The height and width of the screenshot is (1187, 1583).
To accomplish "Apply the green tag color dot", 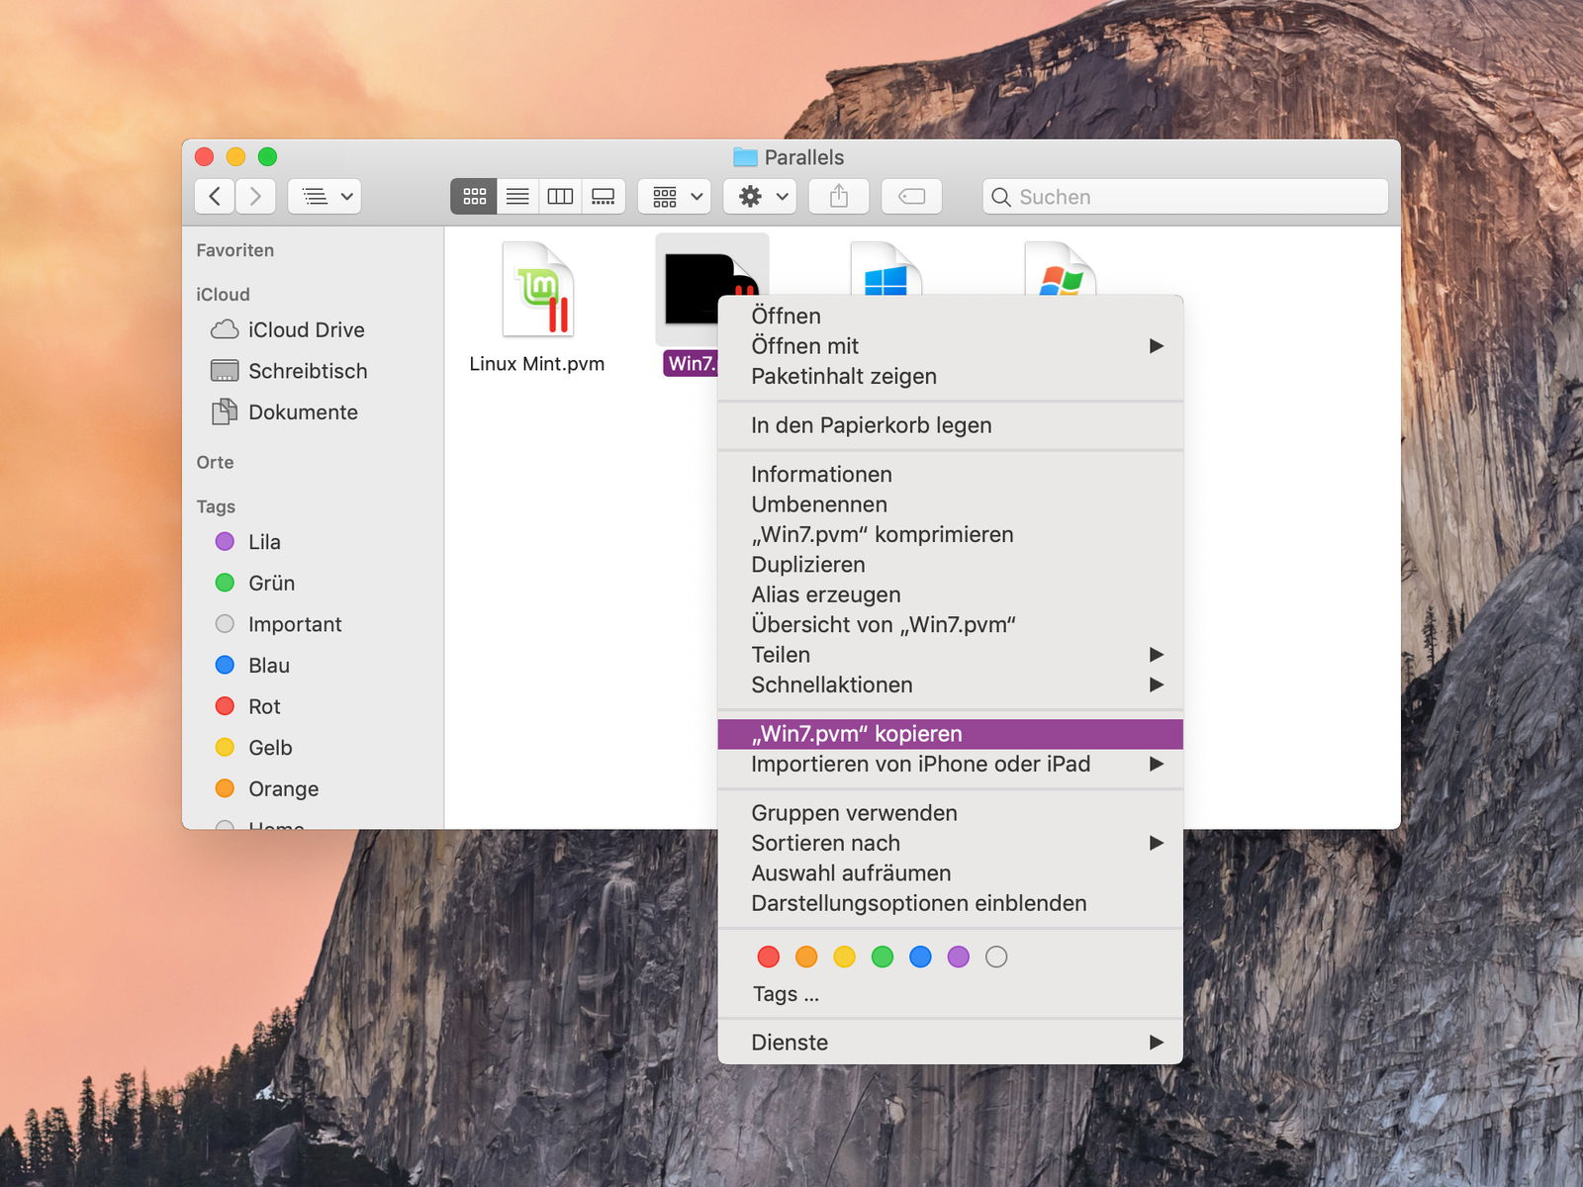I will (883, 957).
